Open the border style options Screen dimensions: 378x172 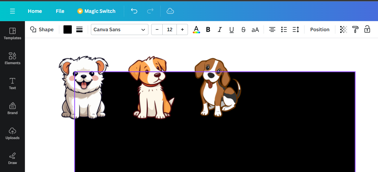[x=79, y=29]
